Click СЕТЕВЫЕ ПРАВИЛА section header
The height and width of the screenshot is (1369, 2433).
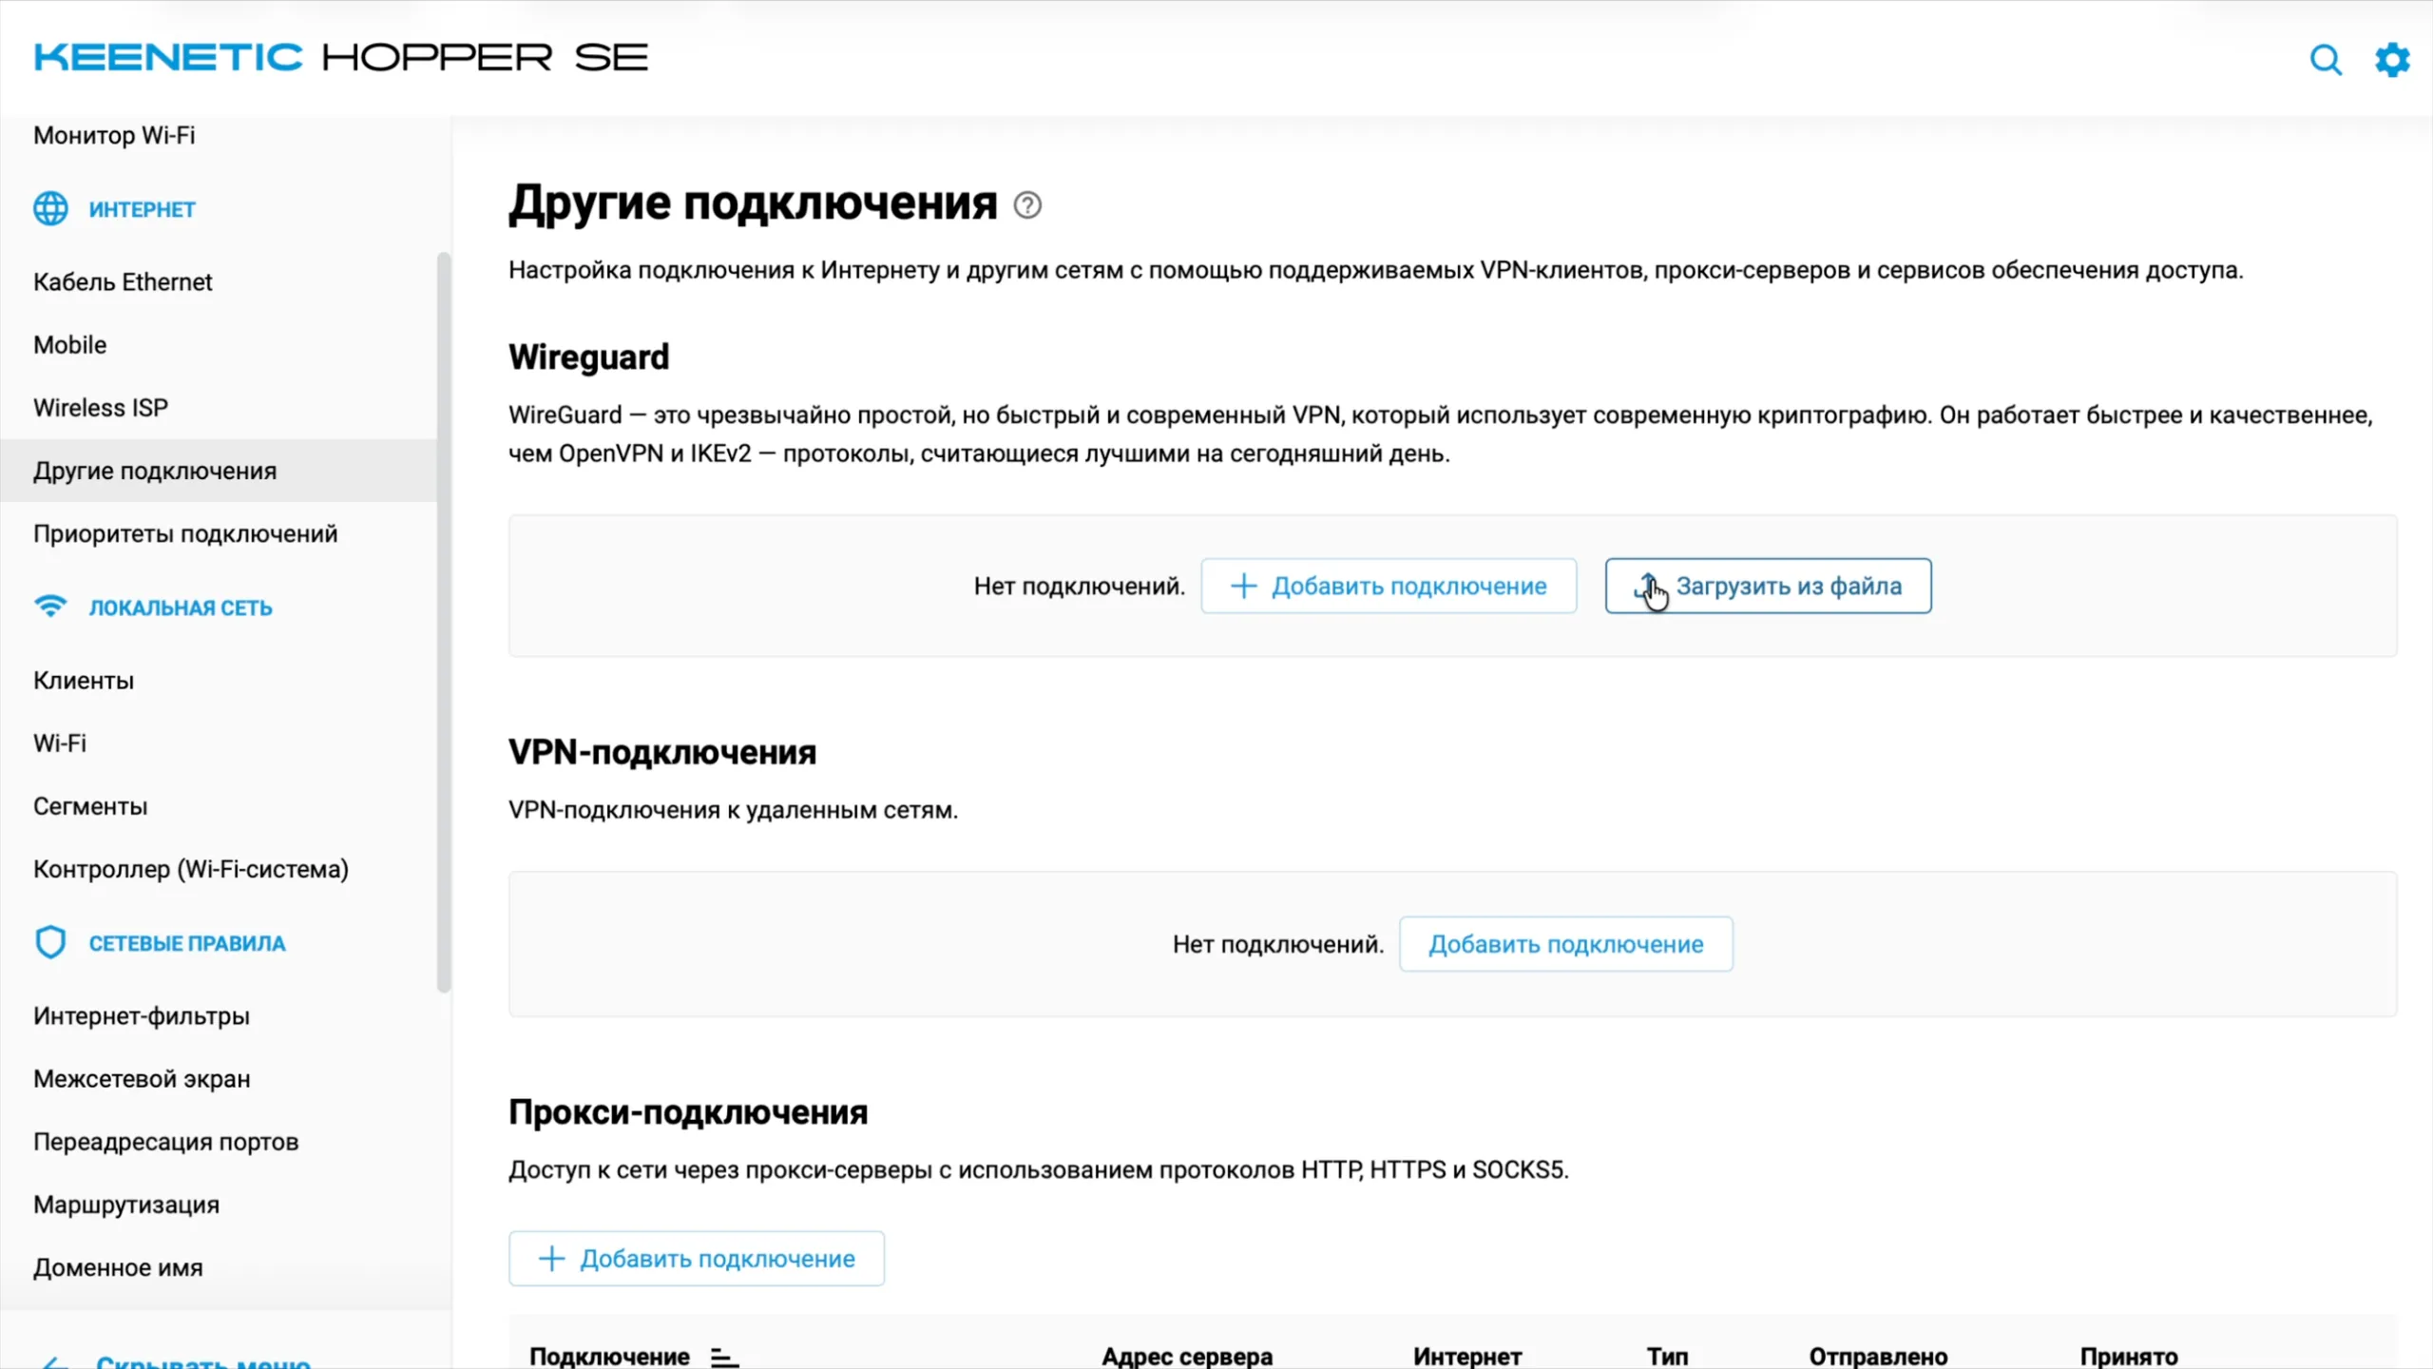(x=187, y=943)
